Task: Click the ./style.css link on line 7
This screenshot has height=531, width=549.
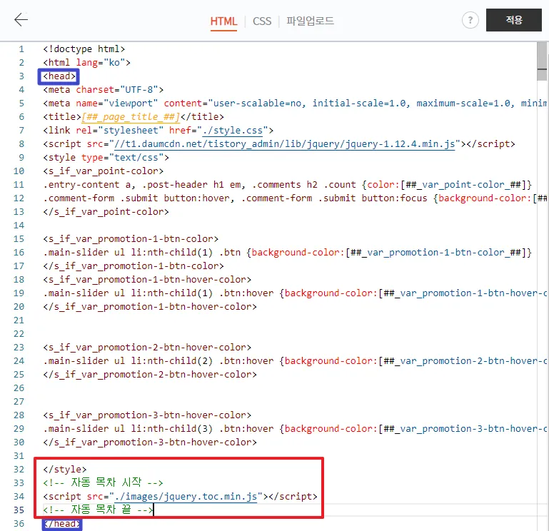Action: pos(232,131)
